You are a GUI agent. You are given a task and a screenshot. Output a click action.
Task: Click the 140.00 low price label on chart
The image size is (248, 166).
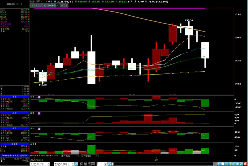(43, 85)
